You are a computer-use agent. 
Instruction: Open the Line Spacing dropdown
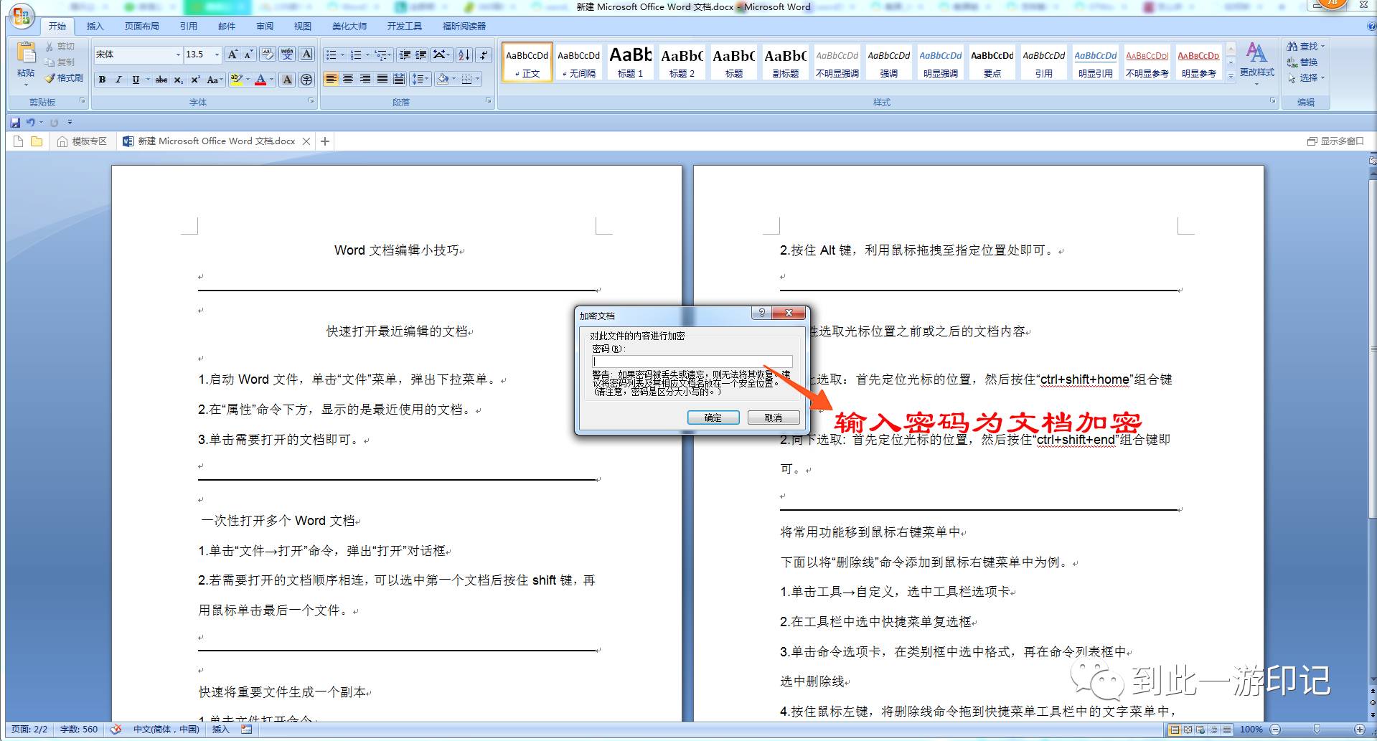coord(420,79)
